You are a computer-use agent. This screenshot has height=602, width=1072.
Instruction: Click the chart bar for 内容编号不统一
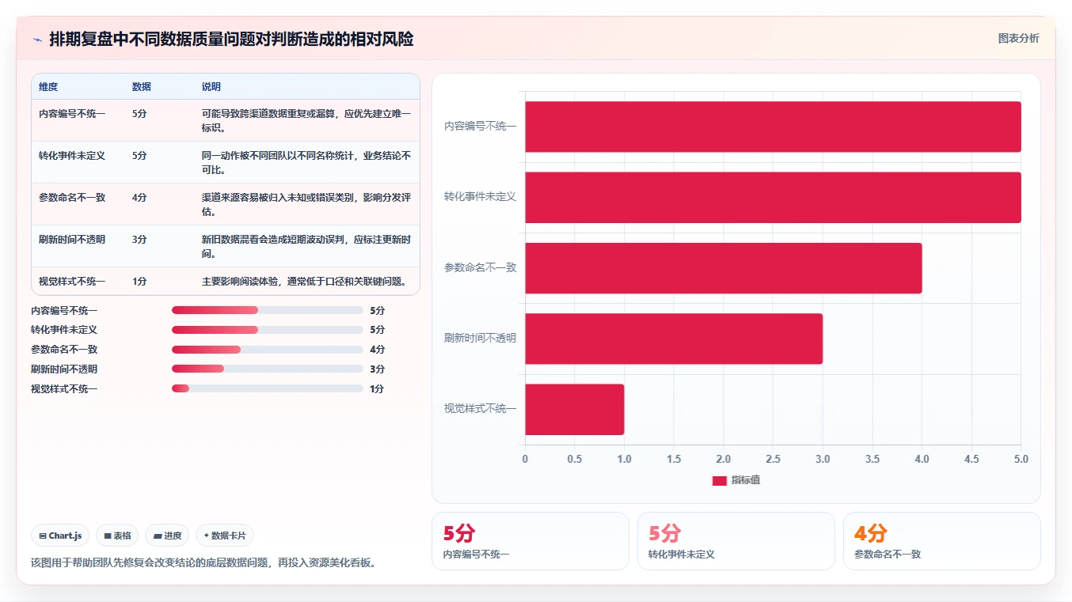773,127
